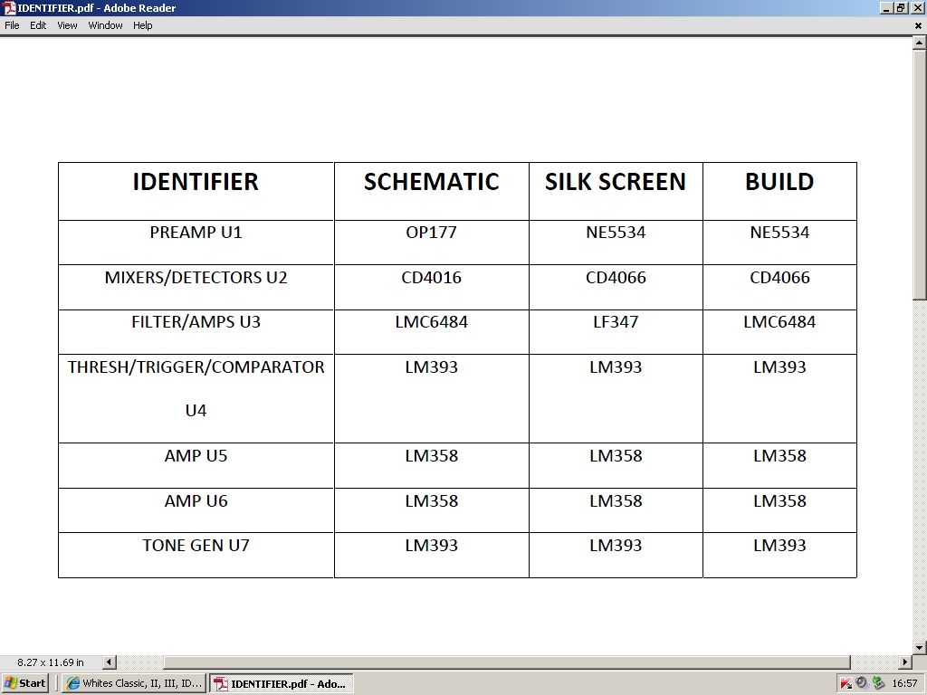927x695 pixels.
Task: Click CD4066 in the Build column
Action: point(779,277)
